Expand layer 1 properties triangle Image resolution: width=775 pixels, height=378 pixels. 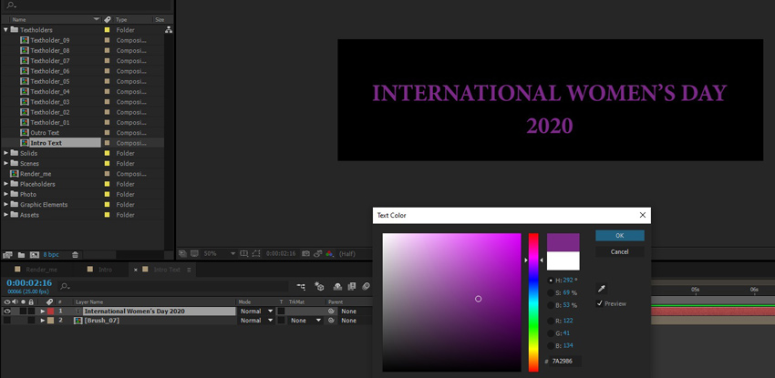43,312
